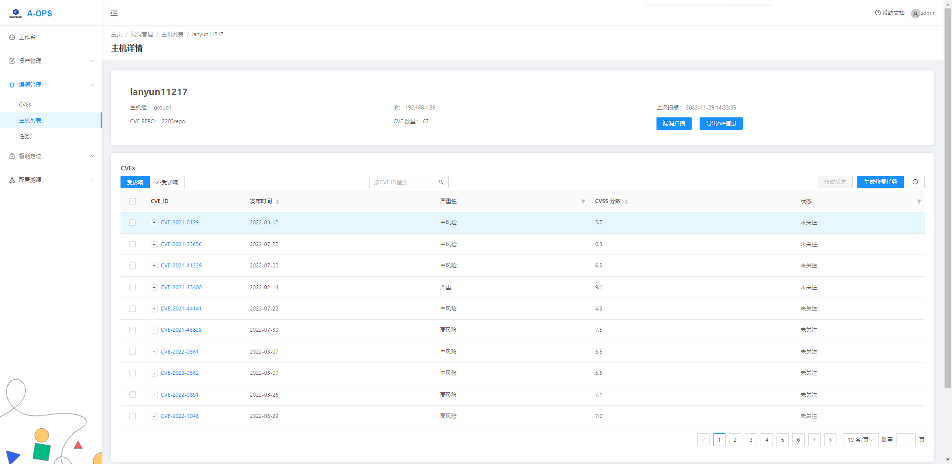Switch to the 不受影响 tab
This screenshot has width=952, height=464.
point(167,182)
